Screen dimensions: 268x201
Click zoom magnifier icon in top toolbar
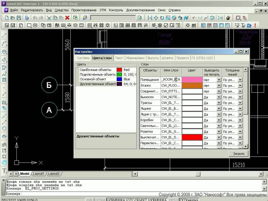(x=238, y=18)
